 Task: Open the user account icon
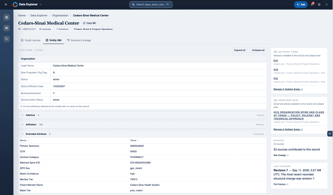tap(319, 5)
